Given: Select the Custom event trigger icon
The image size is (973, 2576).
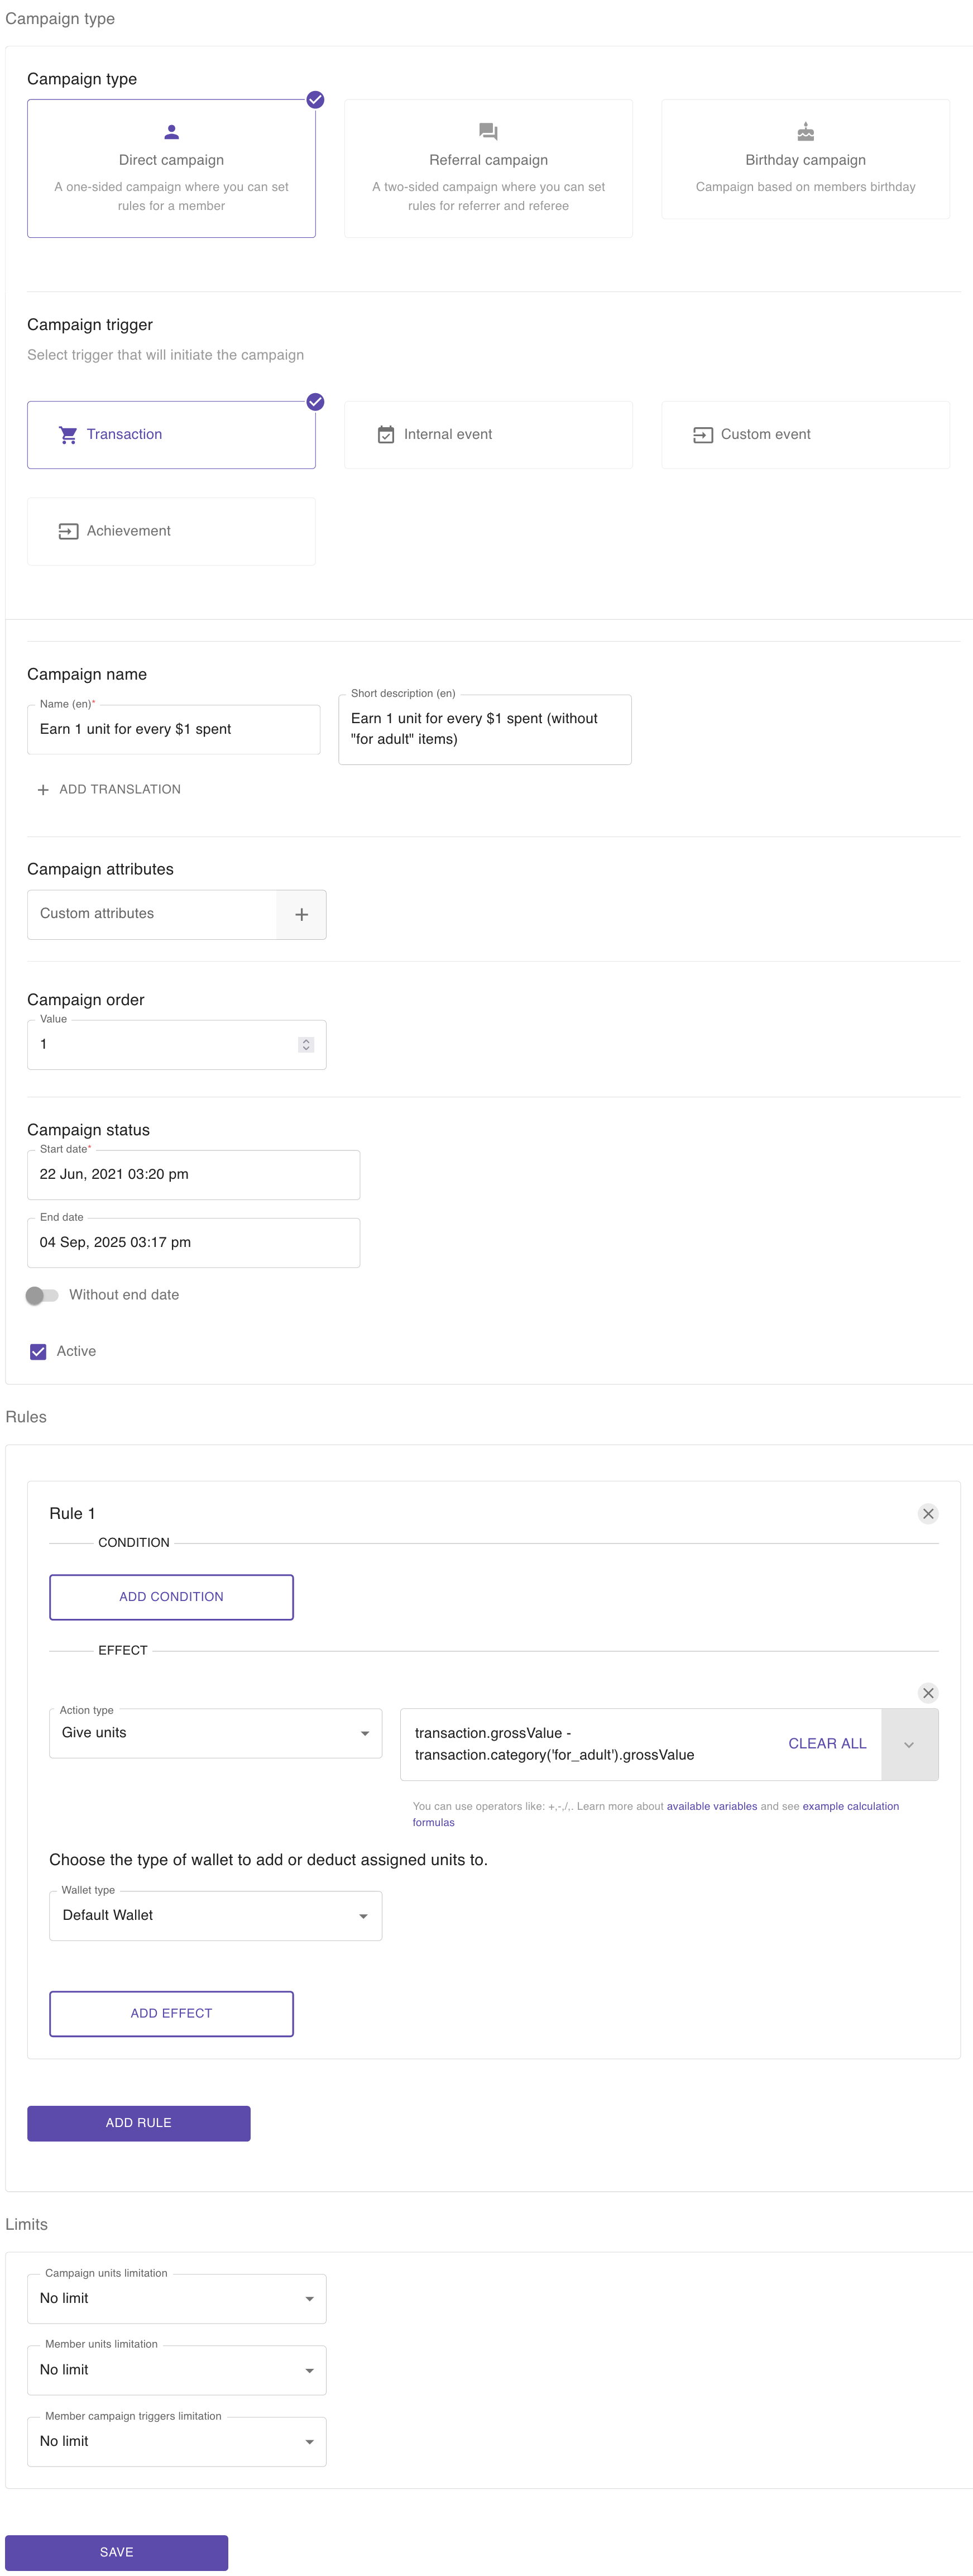Looking at the screenshot, I should (703, 435).
